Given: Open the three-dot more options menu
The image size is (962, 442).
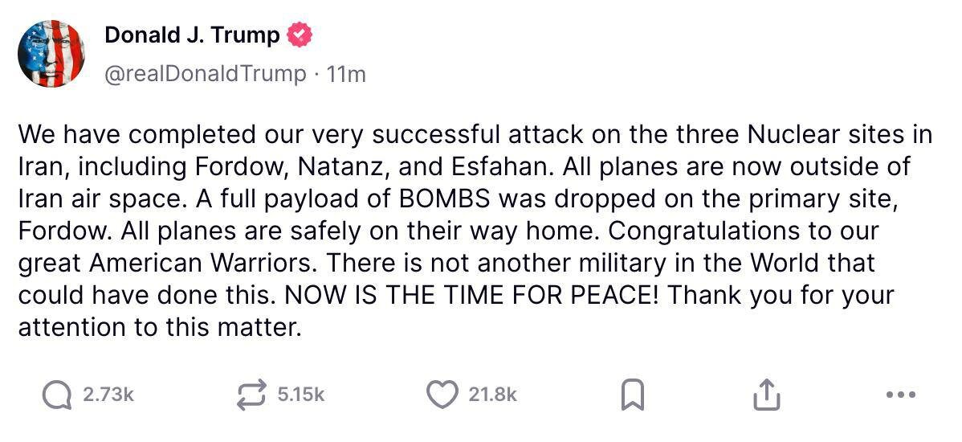Looking at the screenshot, I should tap(899, 394).
